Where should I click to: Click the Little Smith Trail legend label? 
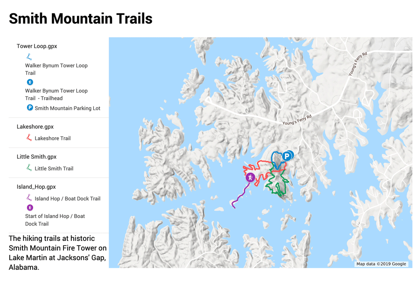point(54,169)
